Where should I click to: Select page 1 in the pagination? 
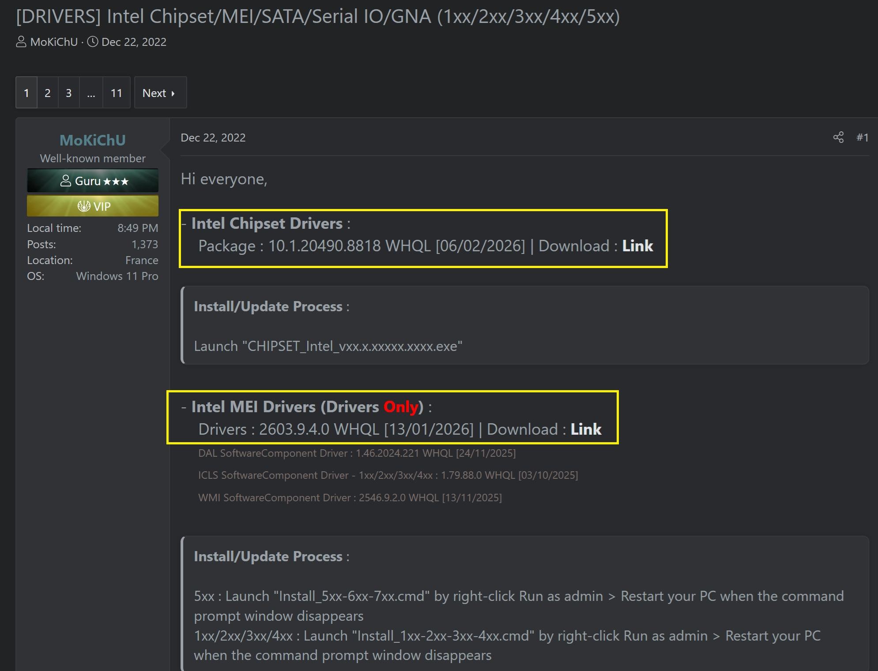point(26,93)
